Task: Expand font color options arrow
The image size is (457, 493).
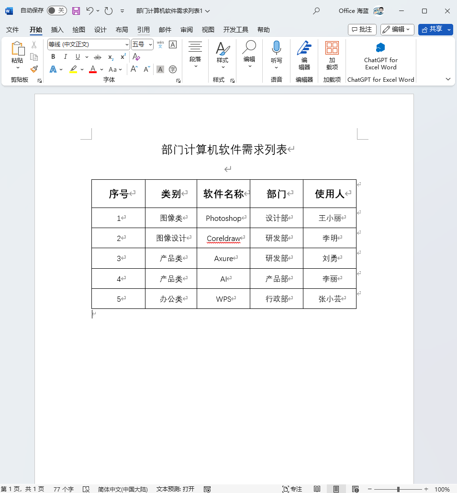Action: 101,69
